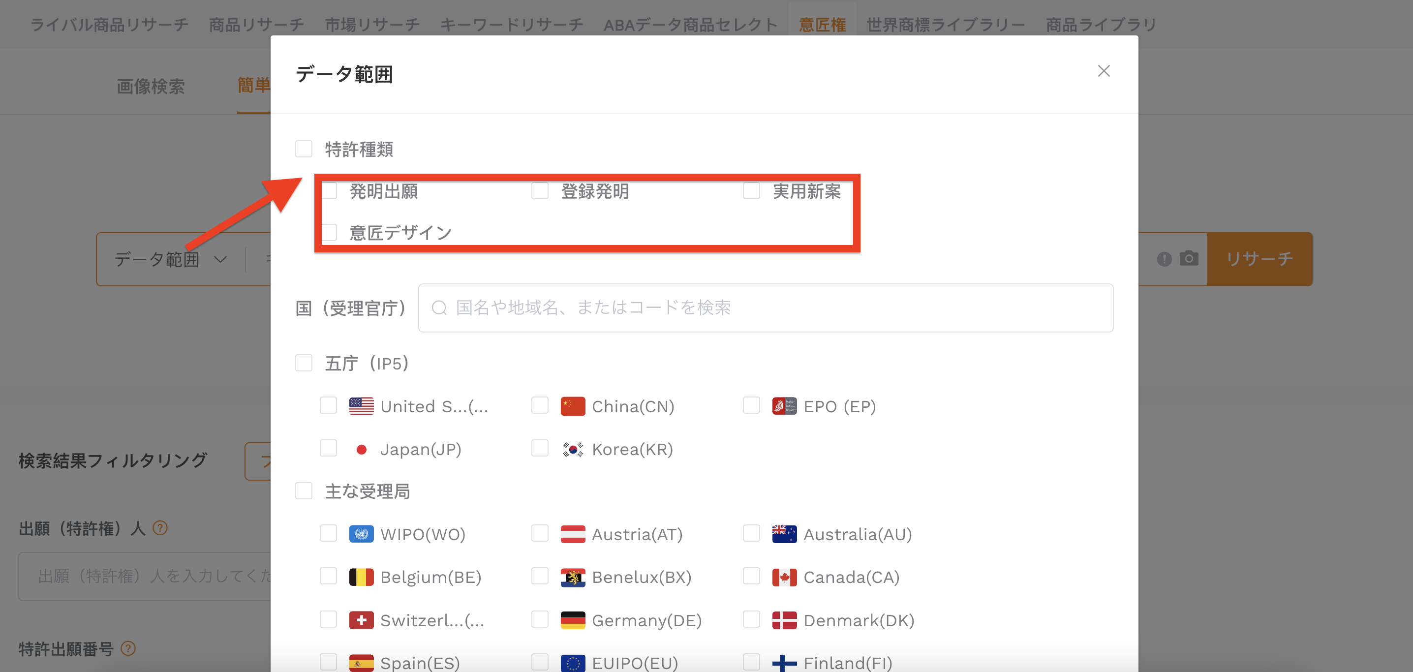This screenshot has width=1413, height=672.
Task: Open 商品ライブラリ tab
Action: 1101,25
